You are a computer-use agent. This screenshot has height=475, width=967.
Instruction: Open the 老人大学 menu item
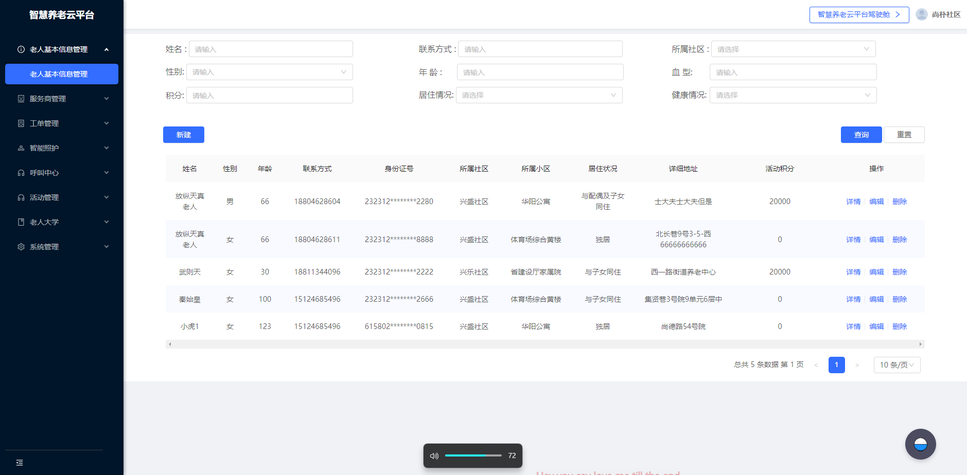pyautogui.click(x=62, y=222)
